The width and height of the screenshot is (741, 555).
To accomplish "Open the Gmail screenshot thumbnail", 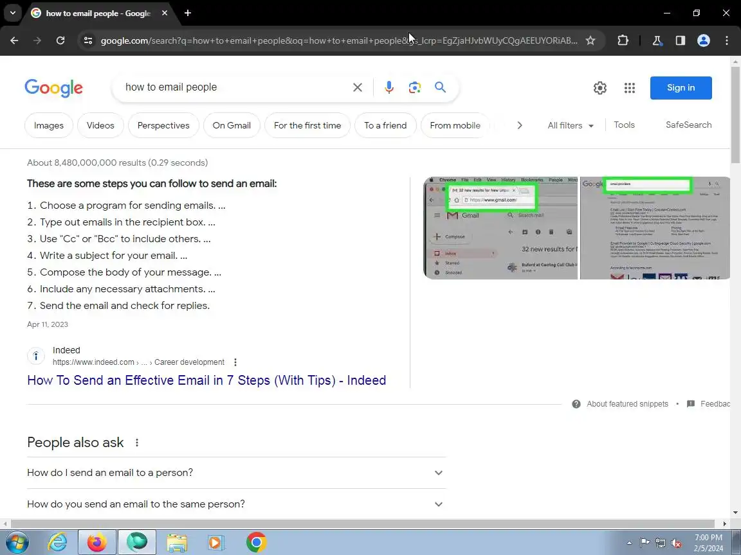I will [500, 228].
